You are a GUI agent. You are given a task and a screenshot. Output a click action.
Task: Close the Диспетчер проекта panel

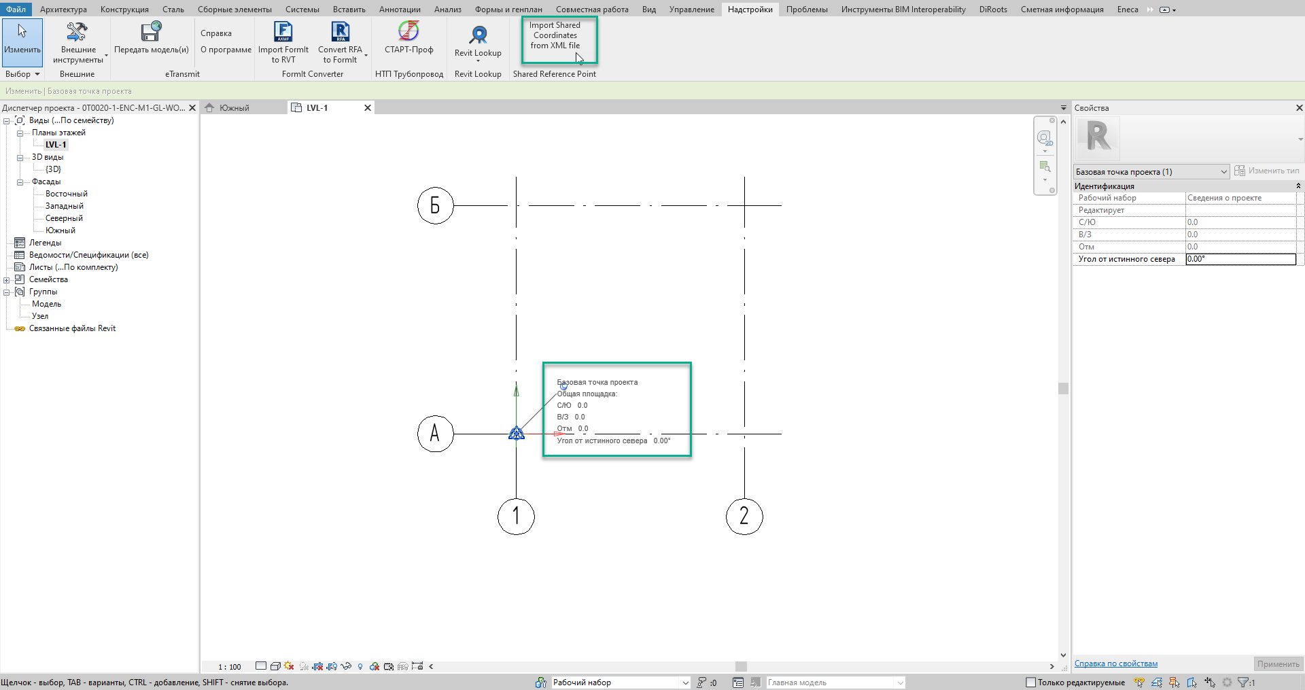click(x=192, y=108)
